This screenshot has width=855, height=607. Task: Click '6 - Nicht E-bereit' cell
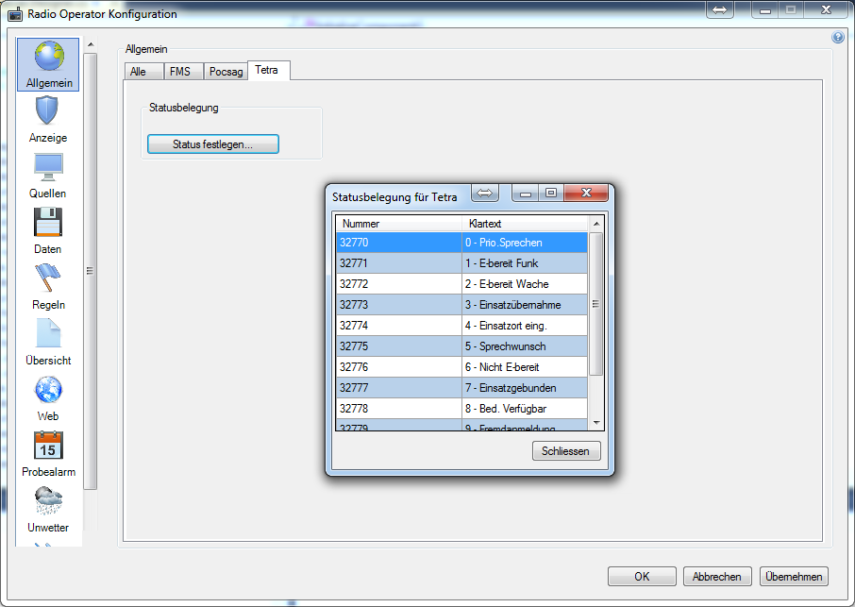(x=525, y=366)
